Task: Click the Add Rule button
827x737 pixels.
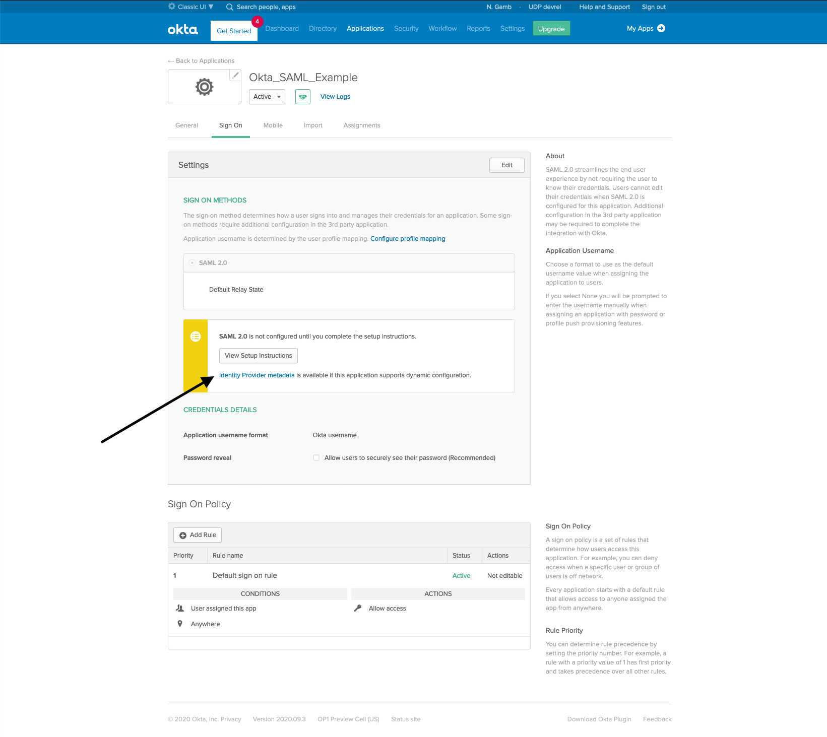Action: point(198,535)
